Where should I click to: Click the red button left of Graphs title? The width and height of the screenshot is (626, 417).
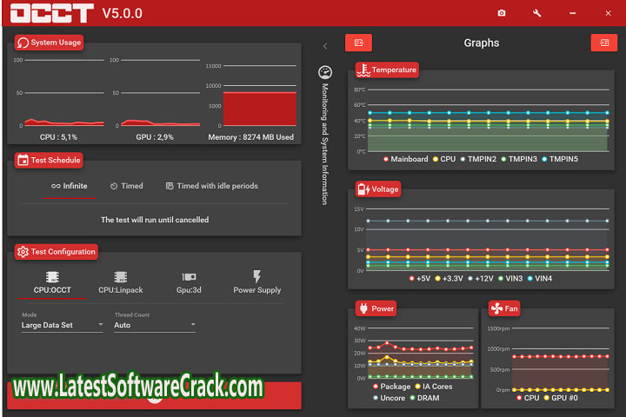point(358,43)
